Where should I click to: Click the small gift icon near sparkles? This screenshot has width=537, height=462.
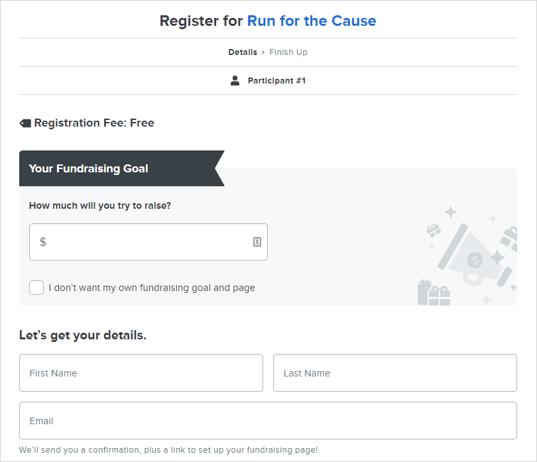[x=434, y=230]
